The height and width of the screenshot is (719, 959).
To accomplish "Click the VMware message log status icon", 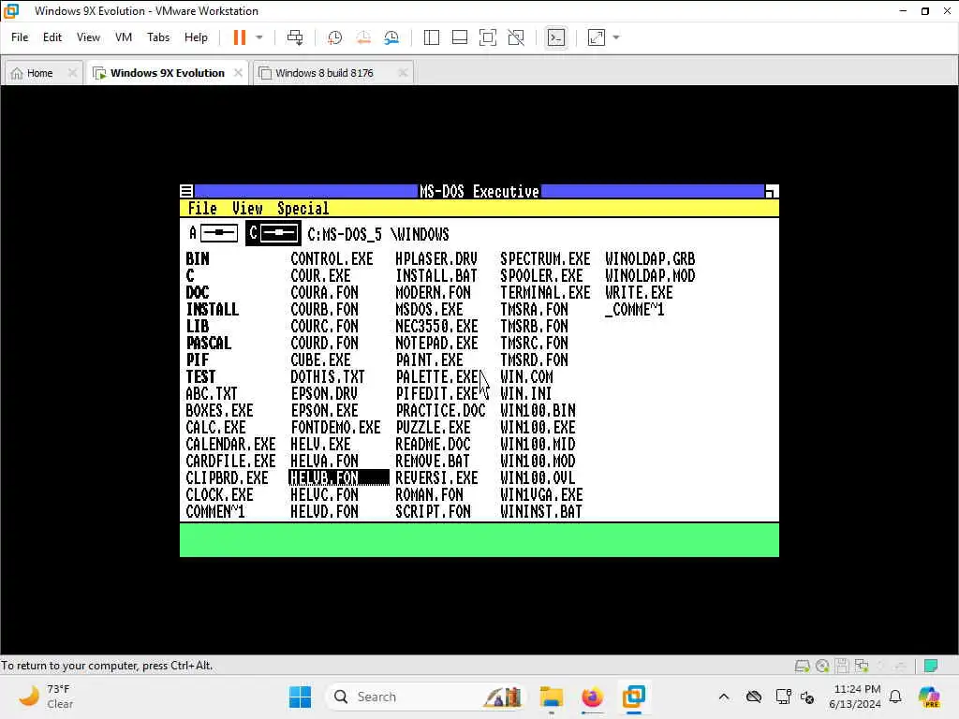I will (x=931, y=666).
